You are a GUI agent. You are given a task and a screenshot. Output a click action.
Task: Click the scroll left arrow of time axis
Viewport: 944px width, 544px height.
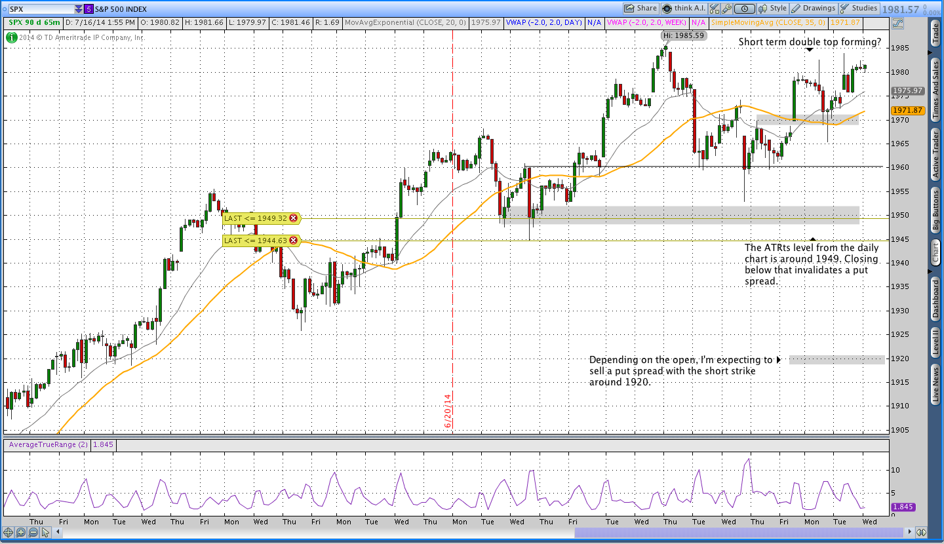point(56,532)
